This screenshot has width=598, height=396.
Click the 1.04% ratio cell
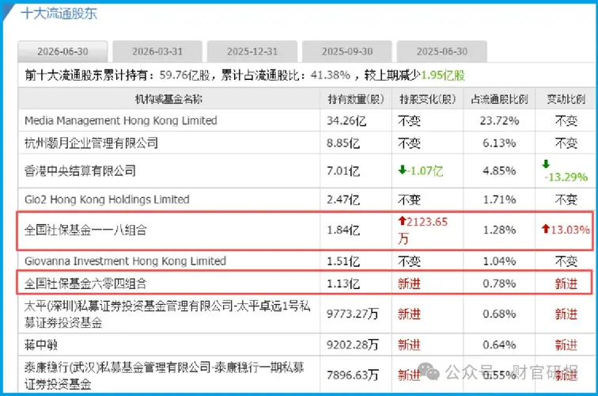click(499, 261)
